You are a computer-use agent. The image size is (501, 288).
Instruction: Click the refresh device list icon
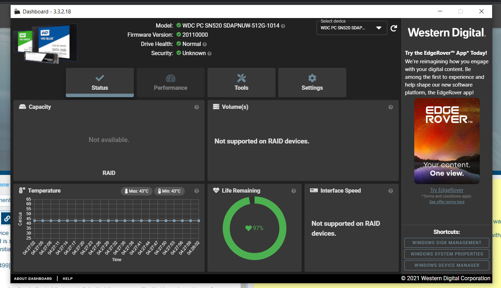394,28
